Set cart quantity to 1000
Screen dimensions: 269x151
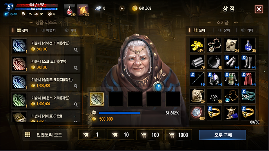179,135
